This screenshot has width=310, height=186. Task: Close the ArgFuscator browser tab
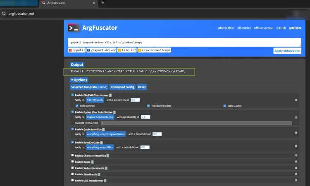click(x=94, y=3)
